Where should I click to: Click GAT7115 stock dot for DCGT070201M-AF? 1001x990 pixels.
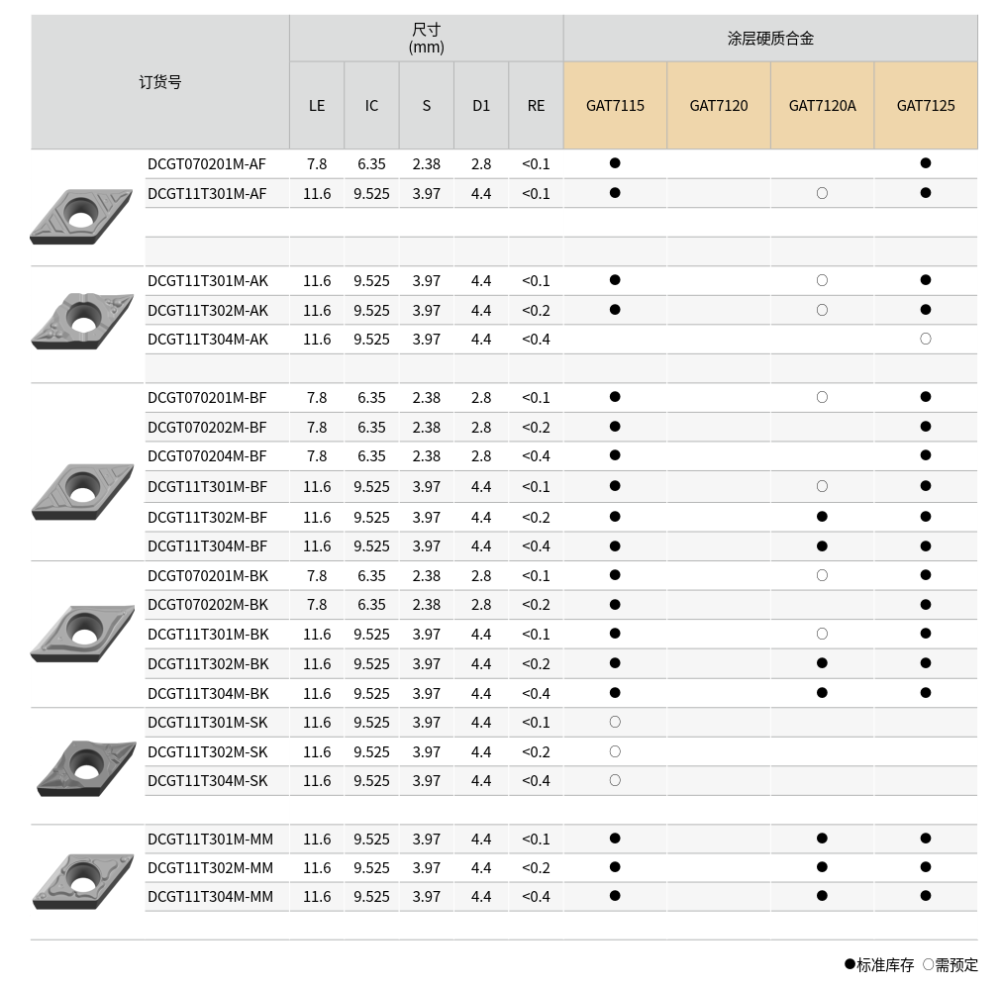tap(615, 163)
